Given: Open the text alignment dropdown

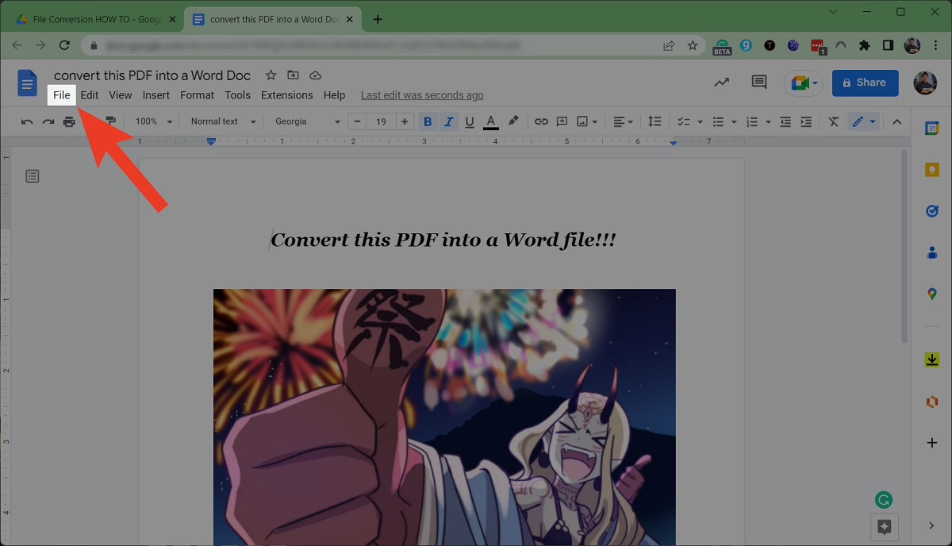Looking at the screenshot, I should [x=624, y=121].
